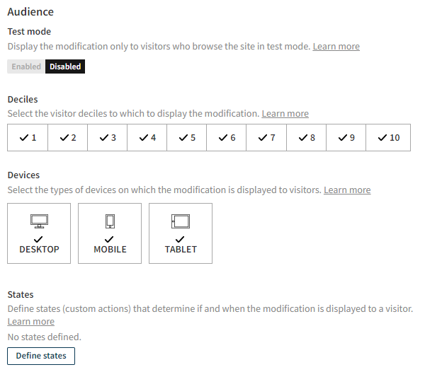Deselect decile 7
This screenshot has height=372, width=425.
(266, 138)
